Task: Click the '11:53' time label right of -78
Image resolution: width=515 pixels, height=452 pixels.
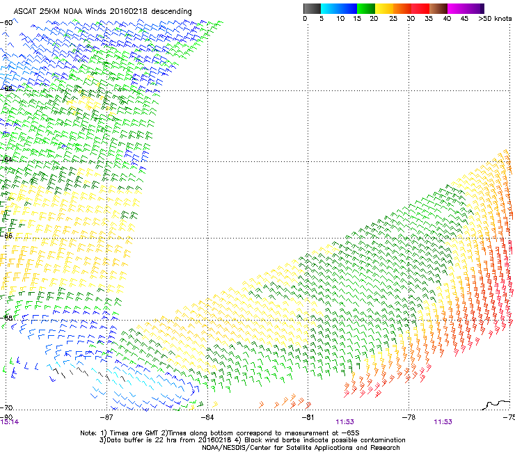Action: coord(443,422)
